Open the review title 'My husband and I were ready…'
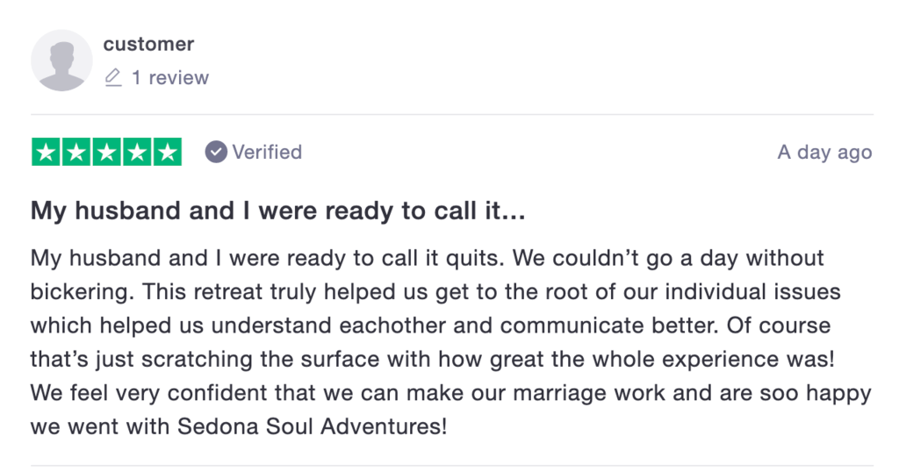 tap(277, 211)
